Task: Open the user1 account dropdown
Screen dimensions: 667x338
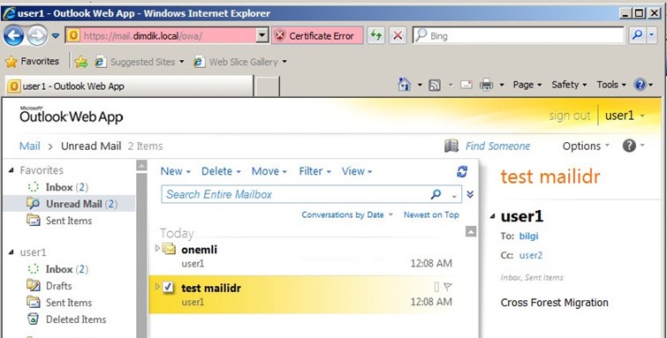Action: [624, 116]
